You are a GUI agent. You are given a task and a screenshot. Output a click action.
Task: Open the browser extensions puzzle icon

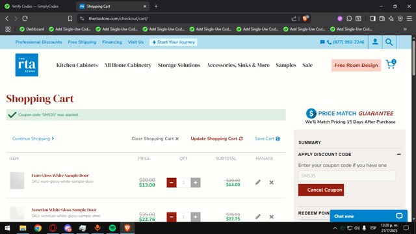click(349, 19)
